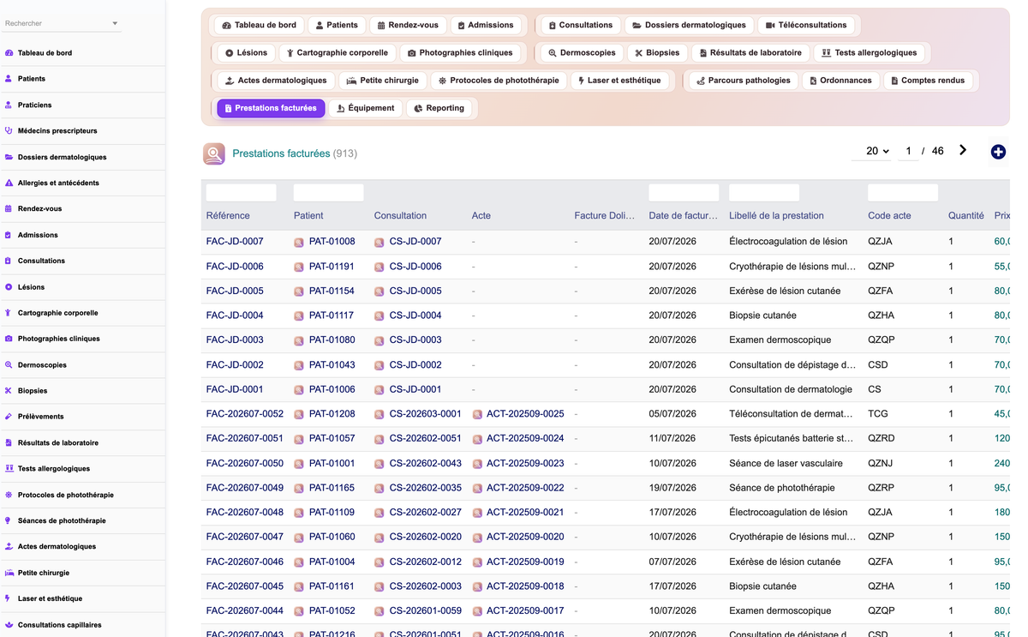
Task: Open invoice FAC-202607-0050
Action: pyautogui.click(x=245, y=464)
